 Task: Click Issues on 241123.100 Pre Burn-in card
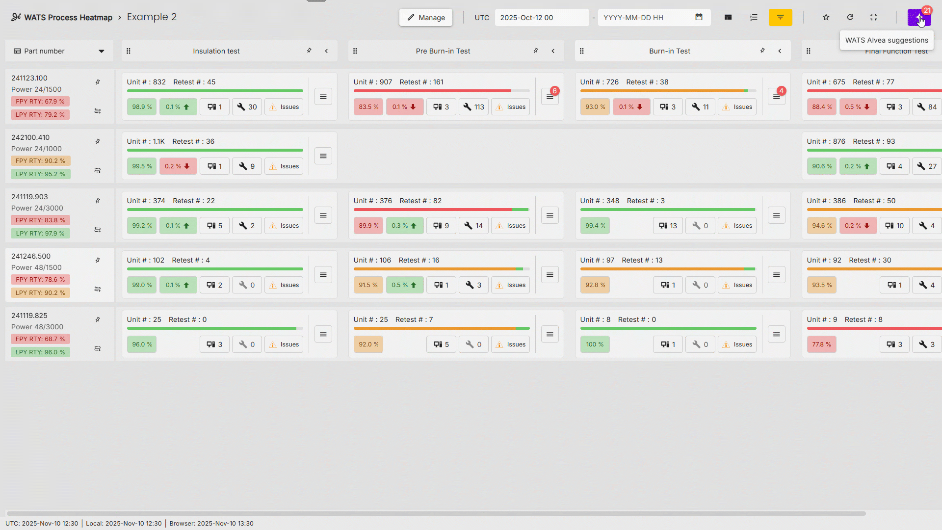511,107
